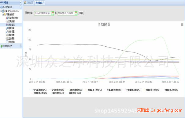Screen dimensions: 185x118
Task: Open start date calendar picker icon
Action: (53, 13)
